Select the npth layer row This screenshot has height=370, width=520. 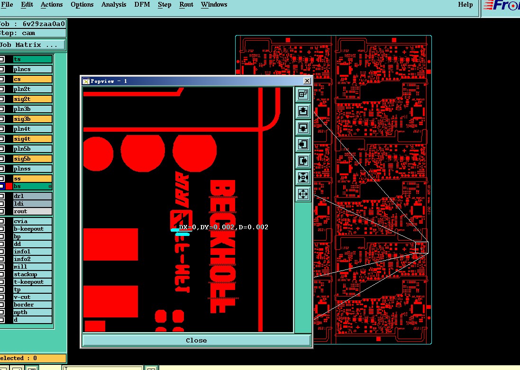pyautogui.click(x=33, y=312)
